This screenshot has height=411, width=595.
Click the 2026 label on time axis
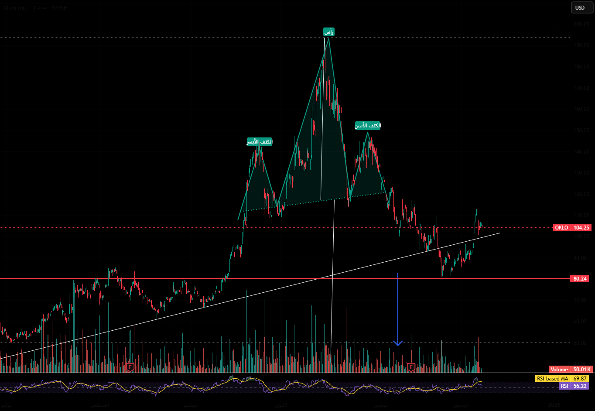554,405
